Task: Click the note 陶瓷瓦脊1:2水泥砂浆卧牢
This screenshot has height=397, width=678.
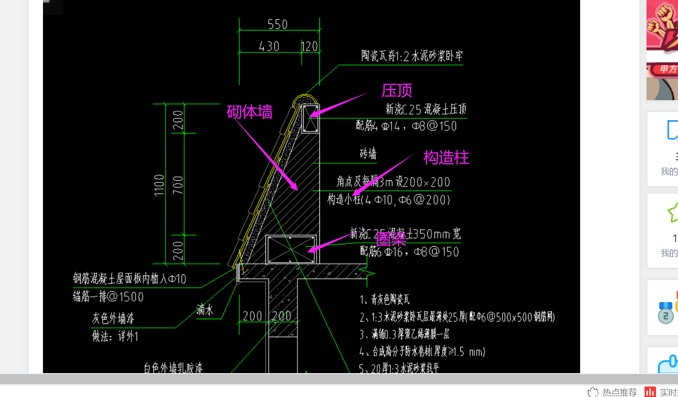Action: 412,56
